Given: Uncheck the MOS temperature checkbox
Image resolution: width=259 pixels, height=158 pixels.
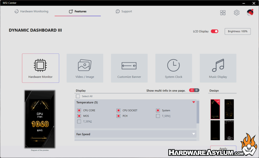Looking at the screenshot, I should 79,116.
